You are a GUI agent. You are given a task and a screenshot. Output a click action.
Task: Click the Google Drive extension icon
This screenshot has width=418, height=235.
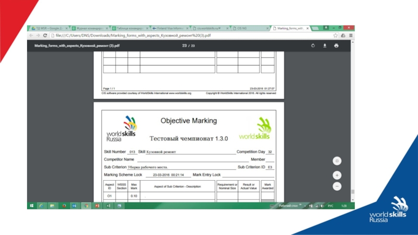(343, 36)
